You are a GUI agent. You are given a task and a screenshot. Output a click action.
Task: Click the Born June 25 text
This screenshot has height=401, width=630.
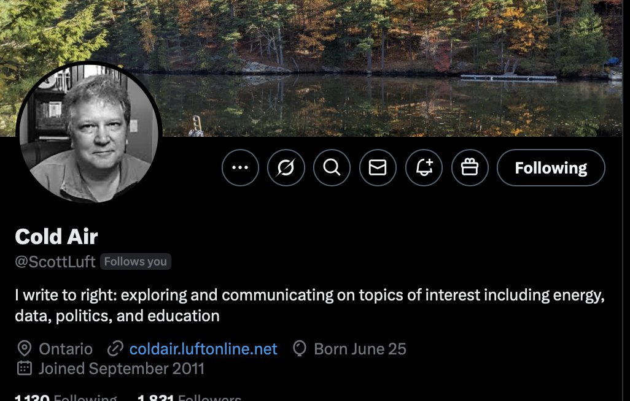(360, 349)
